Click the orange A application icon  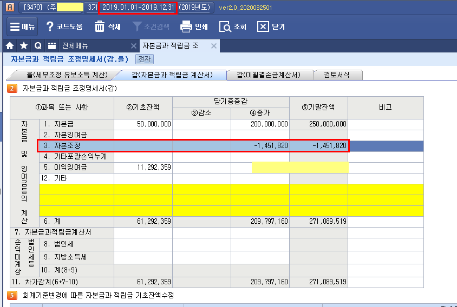10,7
